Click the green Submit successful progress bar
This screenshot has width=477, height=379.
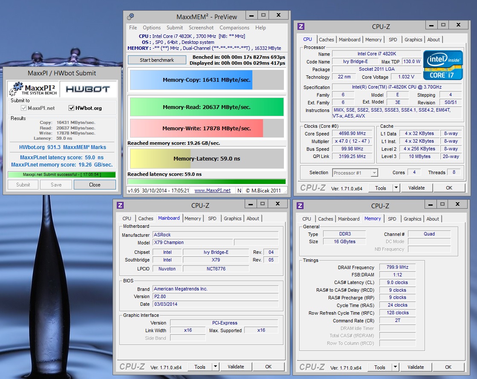pos(62,175)
